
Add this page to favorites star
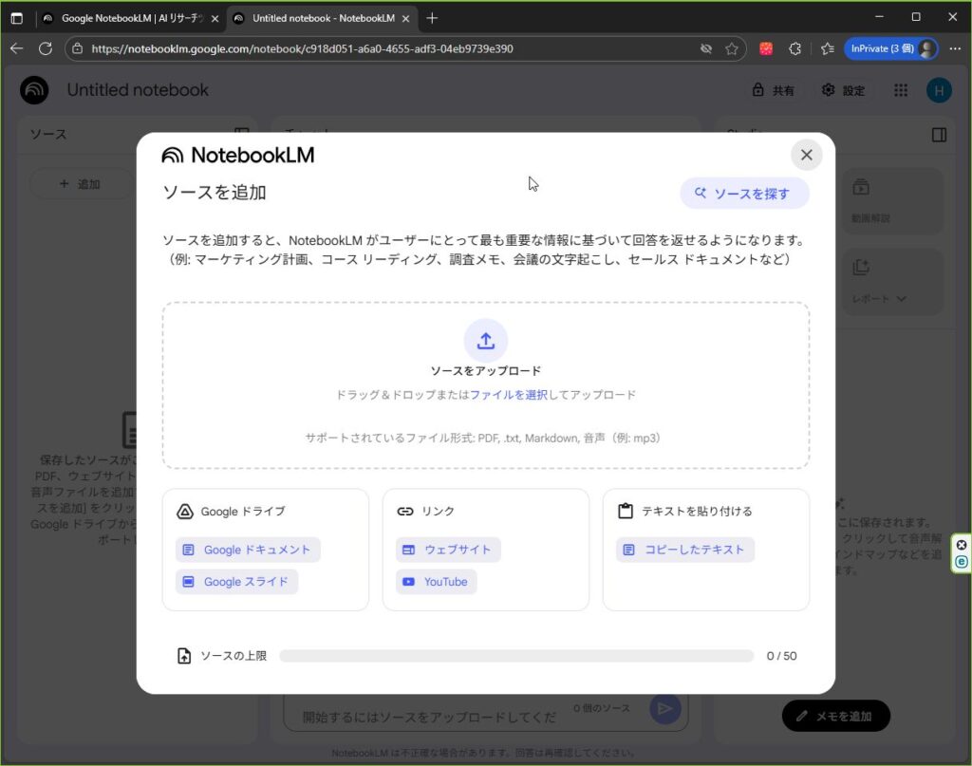[x=732, y=48]
